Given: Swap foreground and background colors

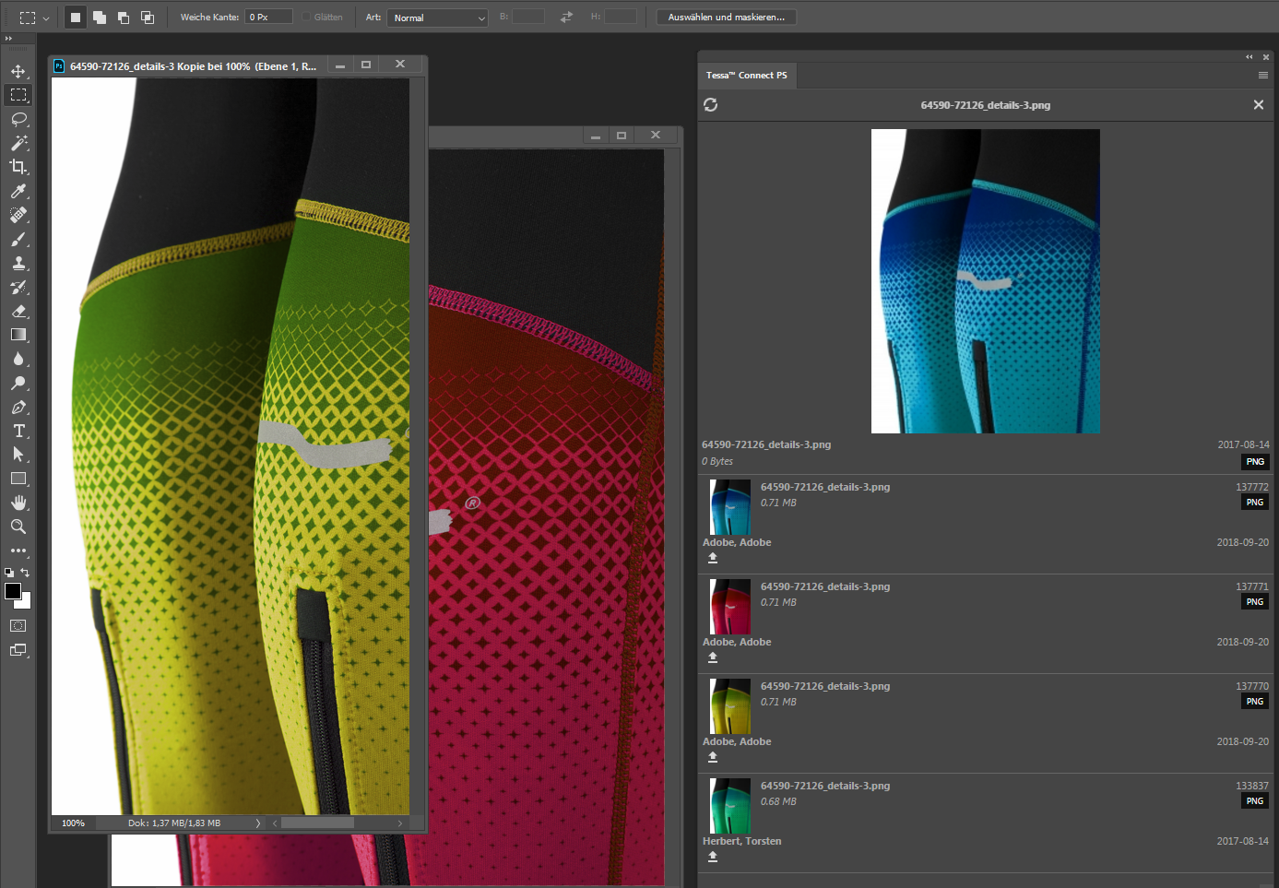Looking at the screenshot, I should [26, 573].
